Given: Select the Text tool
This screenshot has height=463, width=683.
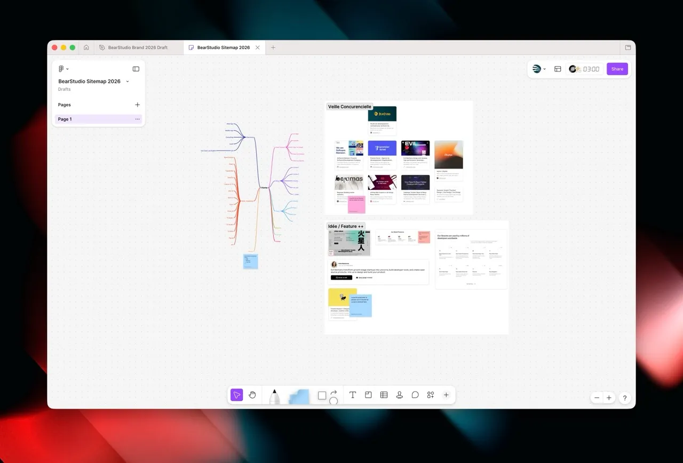Looking at the screenshot, I should point(353,395).
